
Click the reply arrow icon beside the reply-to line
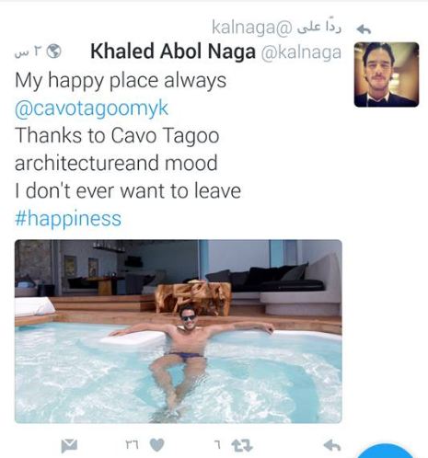[364, 29]
